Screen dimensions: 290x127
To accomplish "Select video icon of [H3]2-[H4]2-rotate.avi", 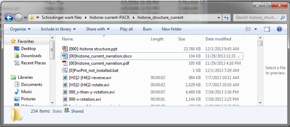I will (65, 85).
